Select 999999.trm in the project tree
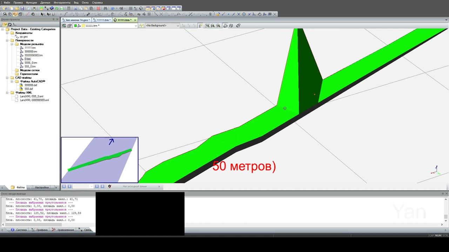This screenshot has width=449, height=252. click(x=31, y=51)
